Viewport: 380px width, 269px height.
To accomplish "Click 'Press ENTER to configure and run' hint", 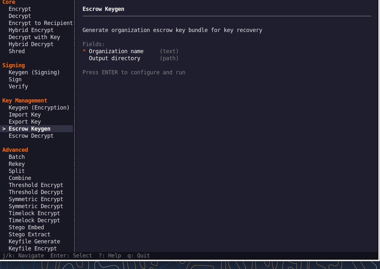I will [x=134, y=72].
